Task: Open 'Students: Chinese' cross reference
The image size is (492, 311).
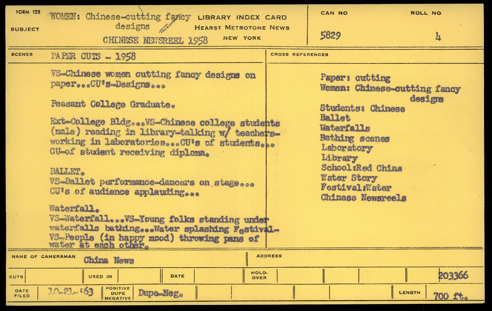Action: pyautogui.click(x=362, y=108)
